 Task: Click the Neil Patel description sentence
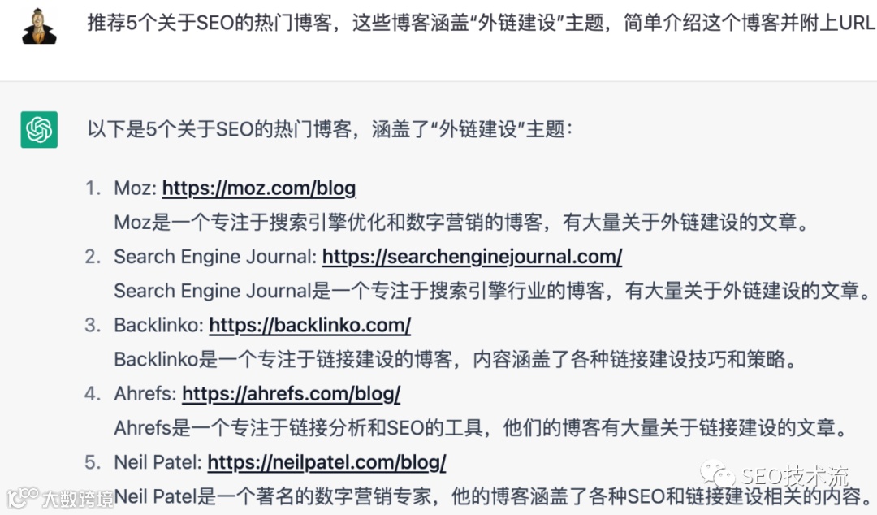[494, 496]
